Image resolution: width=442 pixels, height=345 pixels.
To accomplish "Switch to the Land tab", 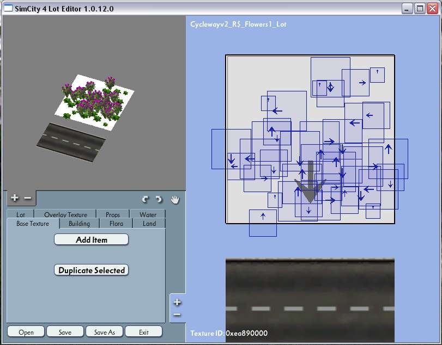I will tap(149, 224).
